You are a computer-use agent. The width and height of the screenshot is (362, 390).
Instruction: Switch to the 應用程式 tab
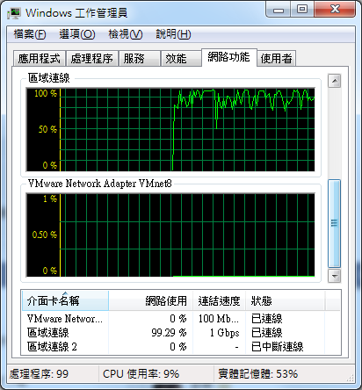click(x=40, y=58)
